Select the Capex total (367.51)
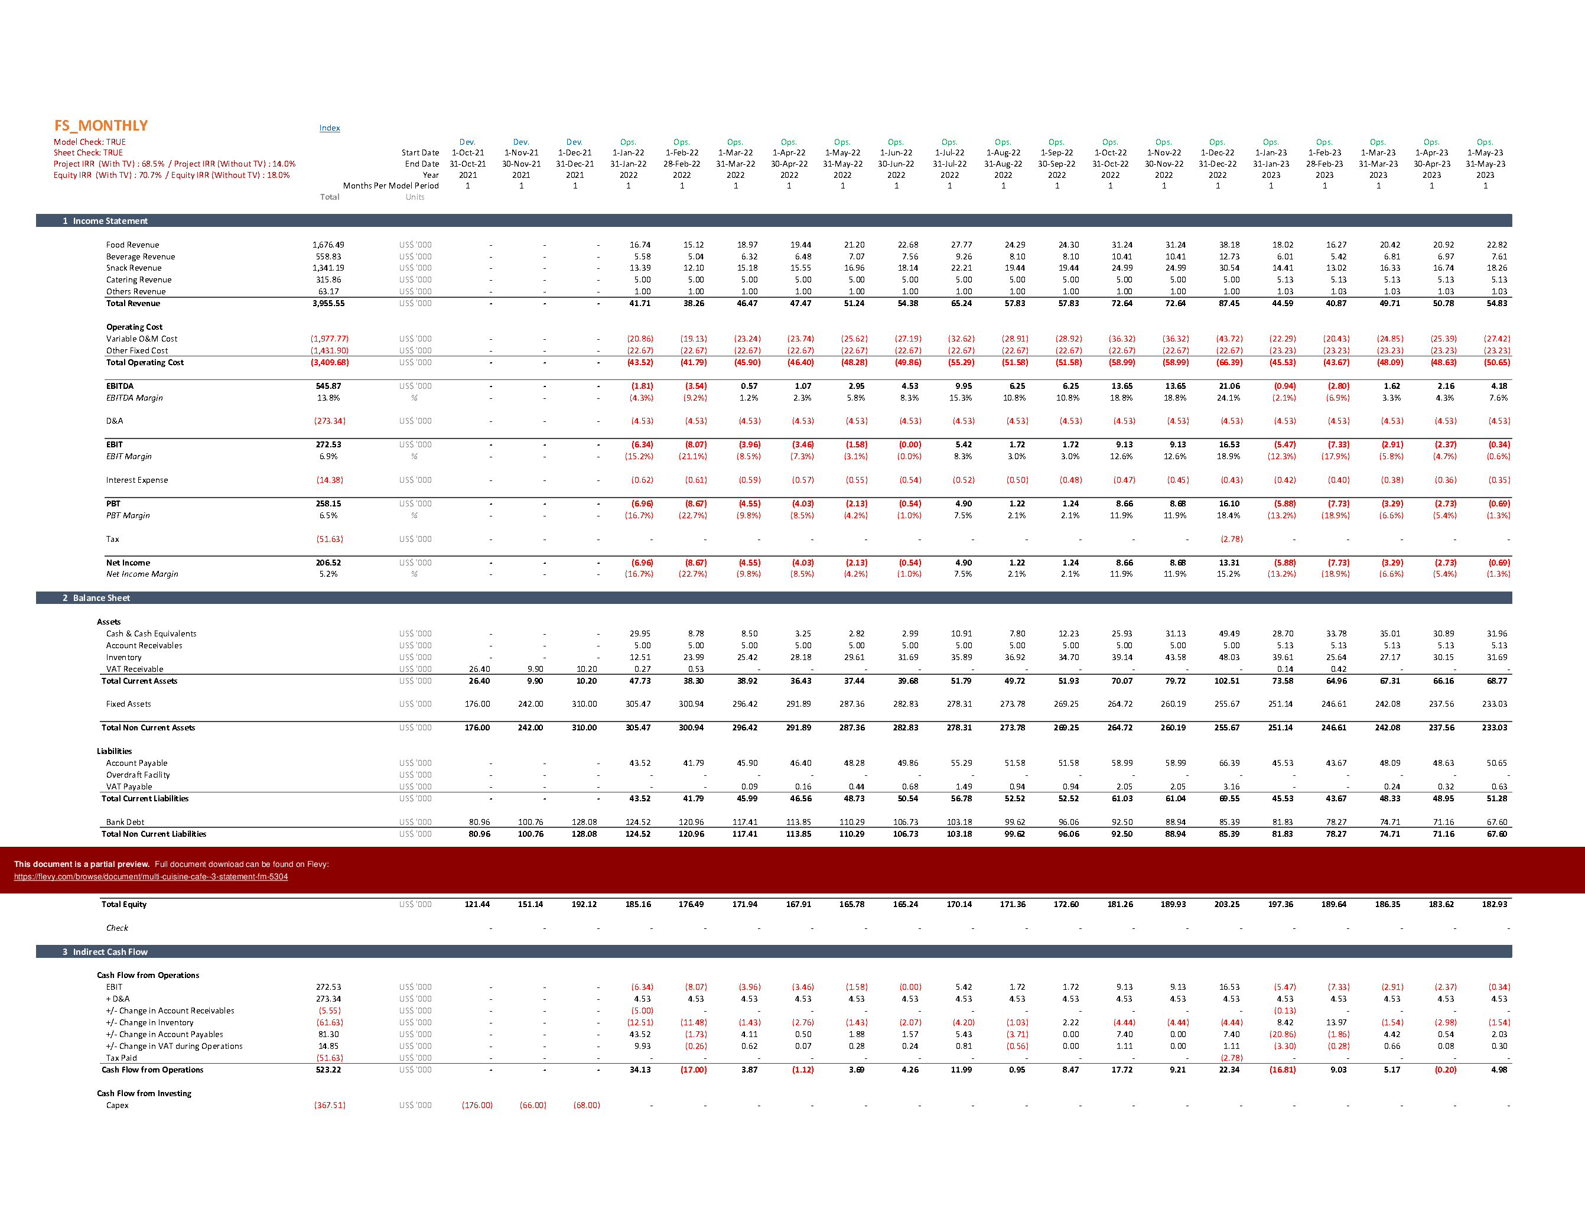 tap(330, 1105)
